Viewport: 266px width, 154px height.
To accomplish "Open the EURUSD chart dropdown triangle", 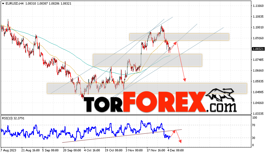I will pos(3,4).
